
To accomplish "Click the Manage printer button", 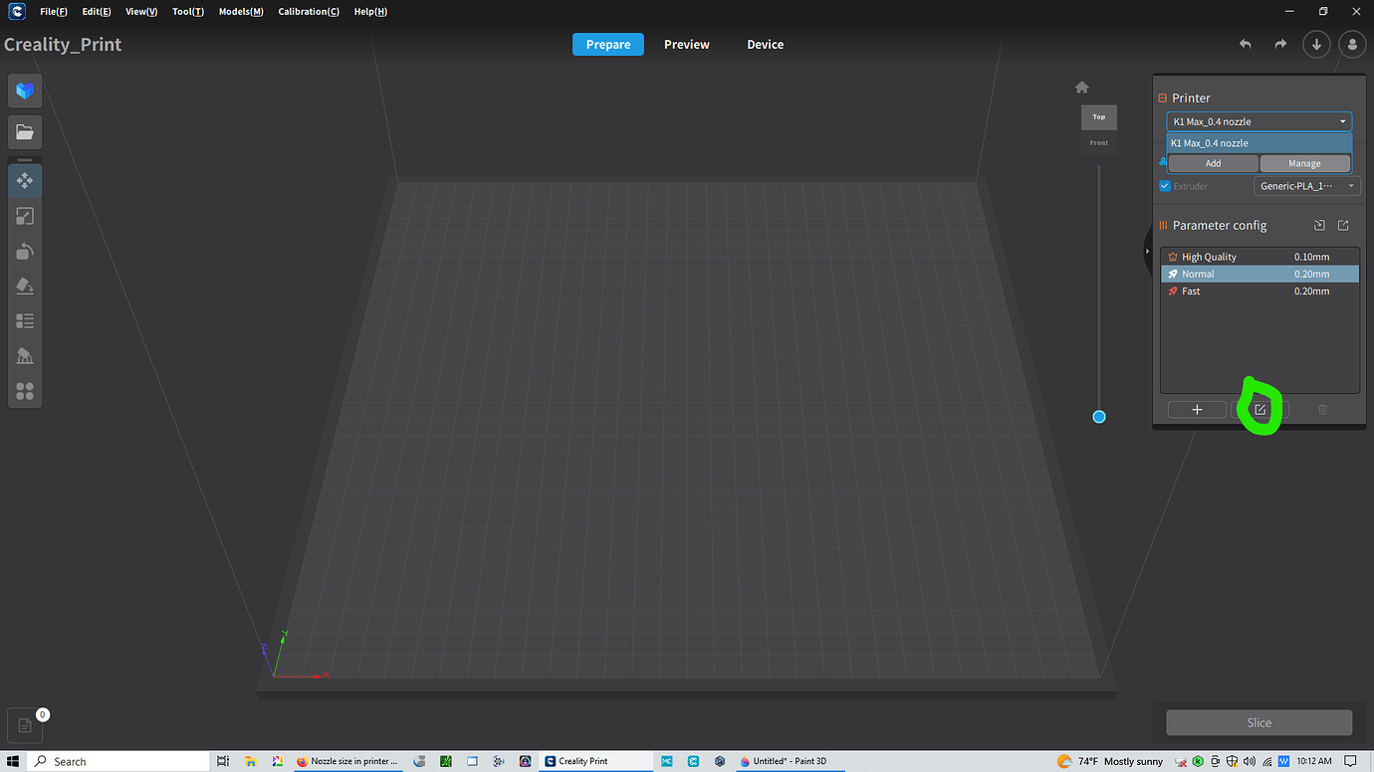I will pos(1304,164).
